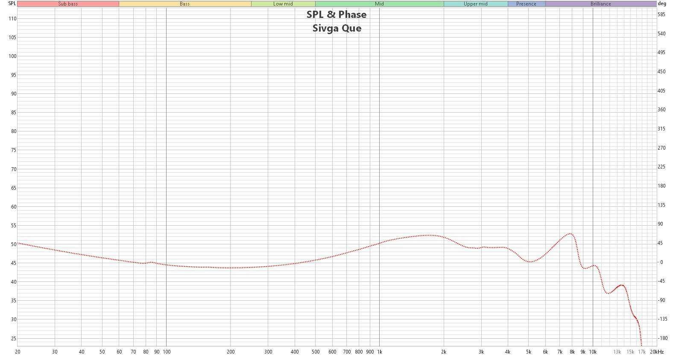Click the deg phase axis label
This screenshot has height=357, width=679.
coord(662,3)
